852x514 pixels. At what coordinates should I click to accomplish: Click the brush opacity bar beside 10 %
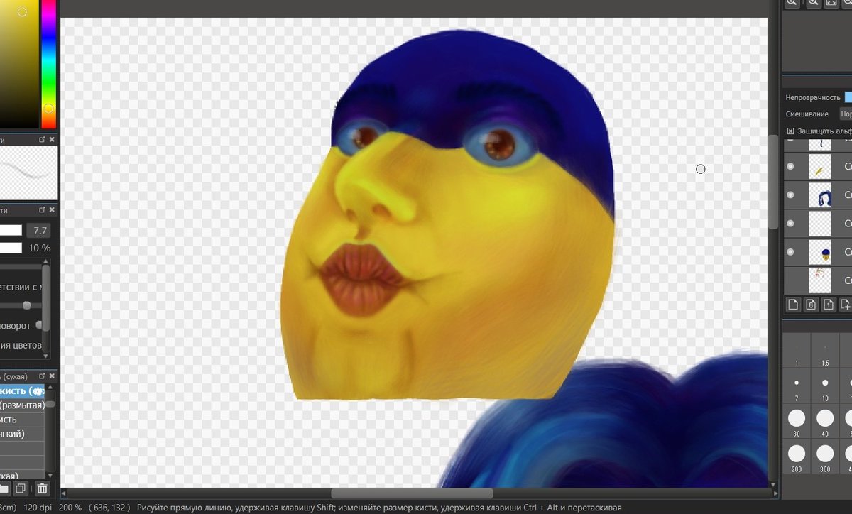pyautogui.click(x=11, y=248)
